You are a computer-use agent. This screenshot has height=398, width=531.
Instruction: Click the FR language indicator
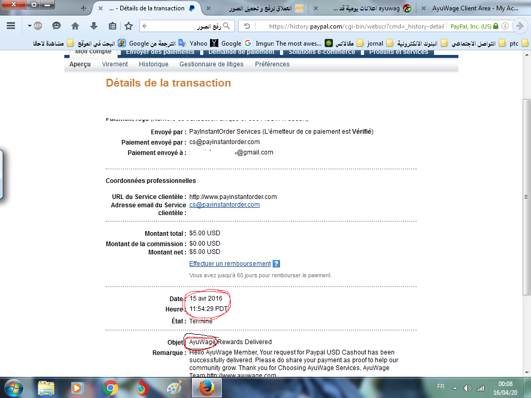(x=441, y=387)
